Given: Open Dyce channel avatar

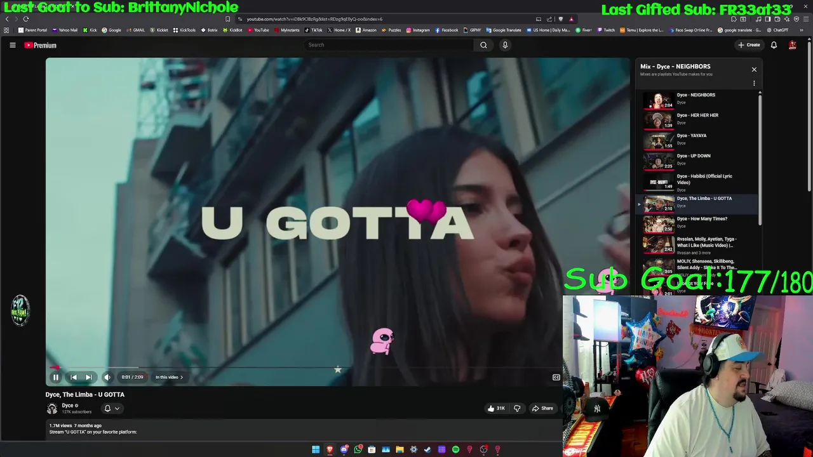Looking at the screenshot, I should pos(52,408).
